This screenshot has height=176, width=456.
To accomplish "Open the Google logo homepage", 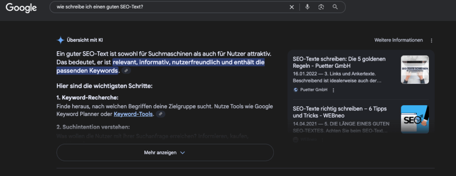I will [x=21, y=8].
